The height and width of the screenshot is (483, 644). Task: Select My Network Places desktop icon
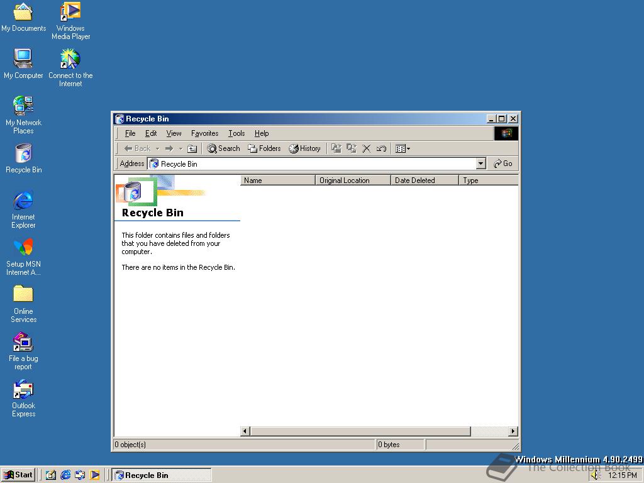tap(23, 115)
